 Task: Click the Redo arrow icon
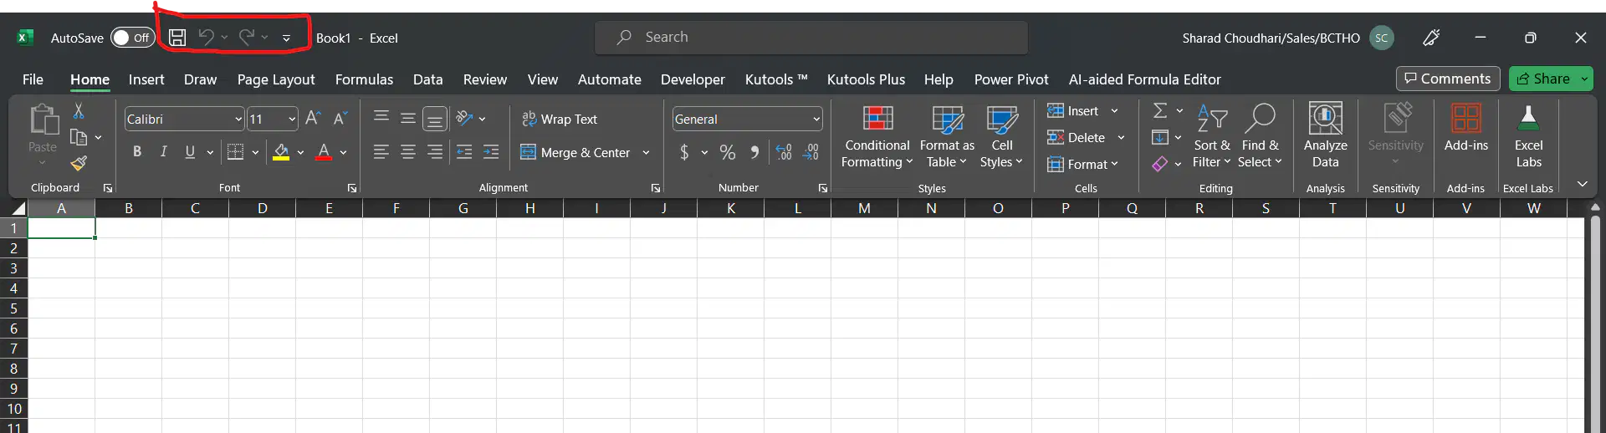[246, 37]
